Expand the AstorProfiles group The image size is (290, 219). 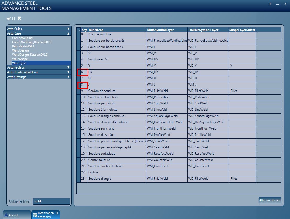68,68
